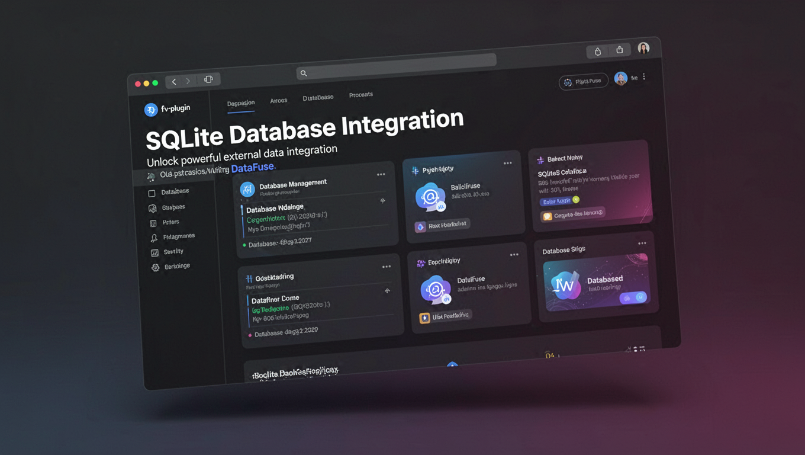Image resolution: width=805 pixels, height=455 pixels.
Task: Expand the Database Stigs card menu
Action: (642, 242)
